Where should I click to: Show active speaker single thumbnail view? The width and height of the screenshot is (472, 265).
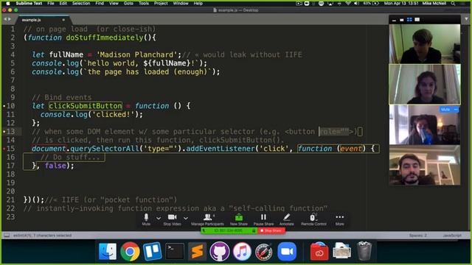tap(401, 20)
